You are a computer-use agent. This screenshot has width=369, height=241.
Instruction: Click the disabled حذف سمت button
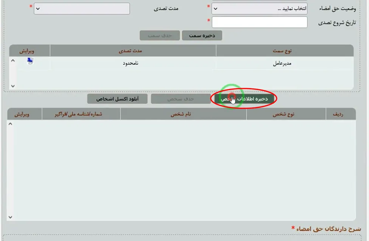160,36
